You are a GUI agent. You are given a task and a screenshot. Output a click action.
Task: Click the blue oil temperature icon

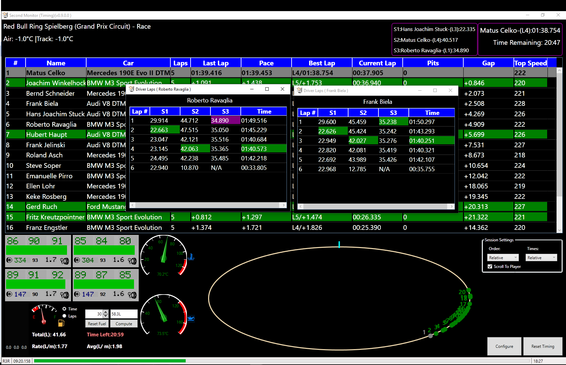pyautogui.click(x=191, y=318)
